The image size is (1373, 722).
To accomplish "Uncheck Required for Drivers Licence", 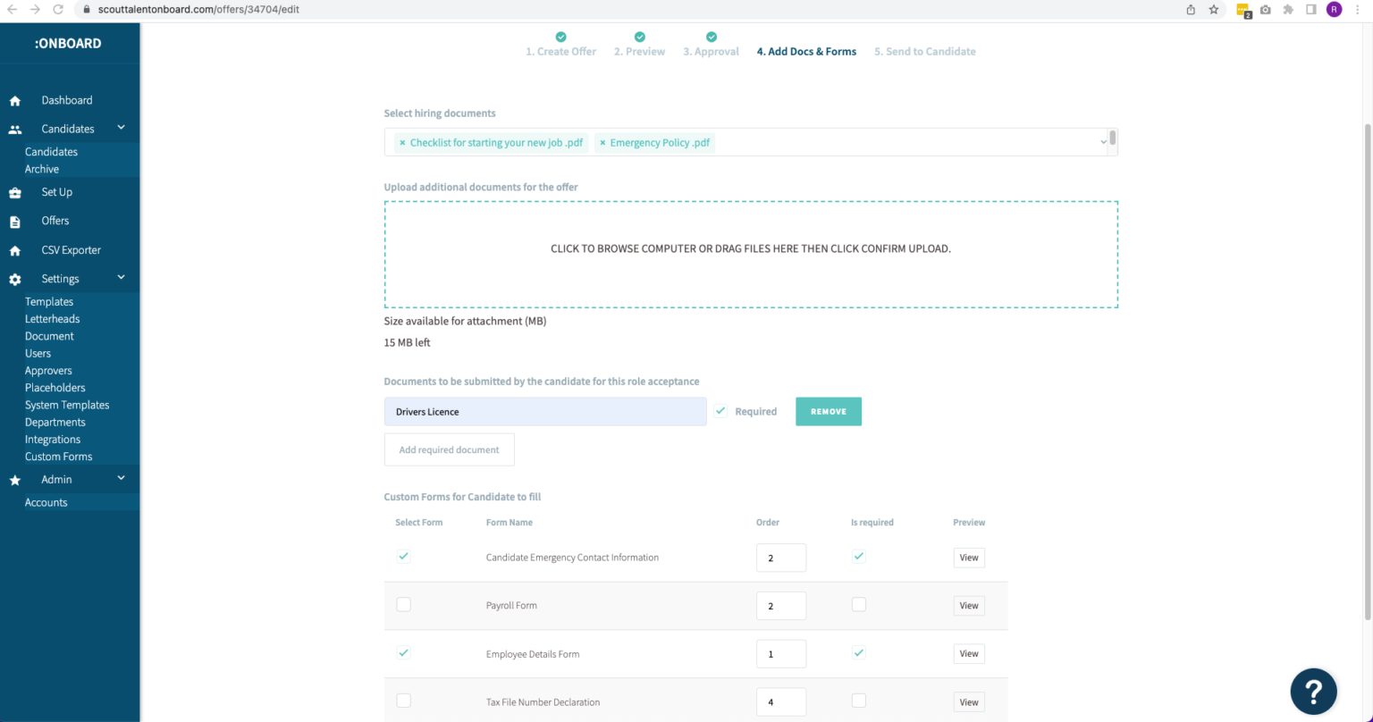I will [x=720, y=410].
